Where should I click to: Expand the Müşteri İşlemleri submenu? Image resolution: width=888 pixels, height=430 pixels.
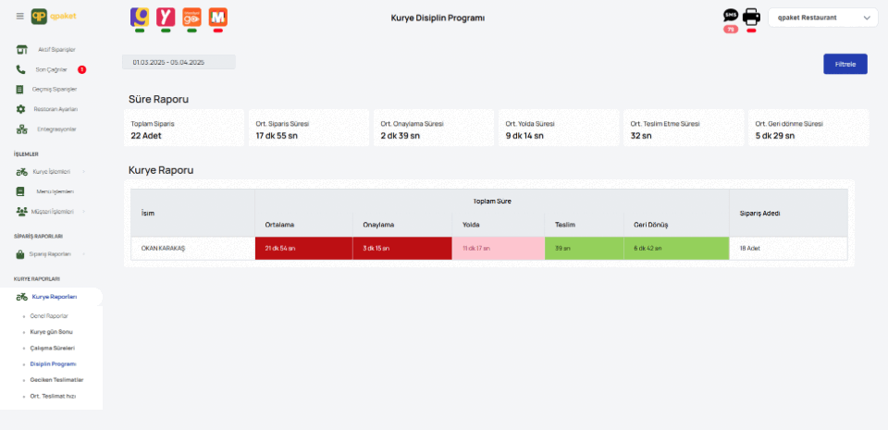tap(53, 212)
